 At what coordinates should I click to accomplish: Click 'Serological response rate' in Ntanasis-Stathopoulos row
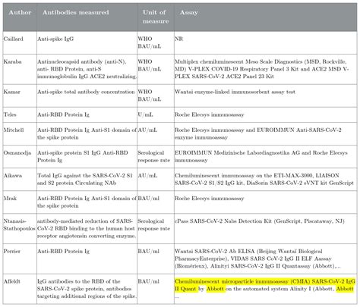coord(156,228)
